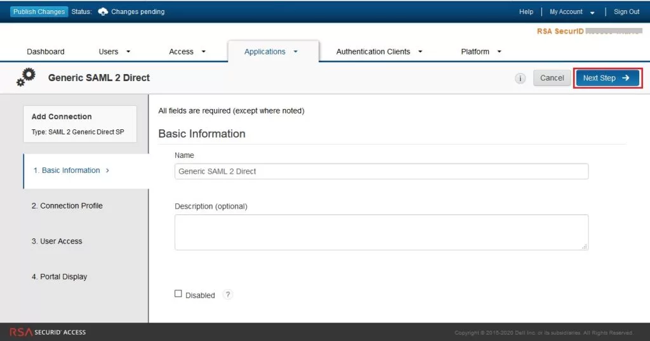Click into the Name input field
Image resolution: width=650 pixels, height=341 pixels.
pyautogui.click(x=381, y=171)
